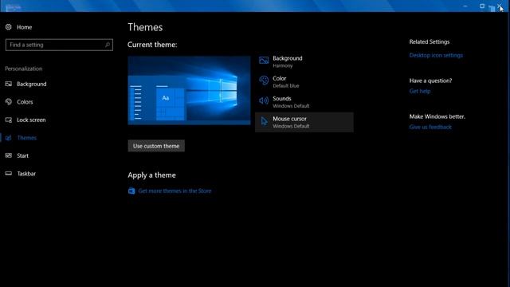Click the Color palette icon in theme
The height and width of the screenshot is (287, 510).
pyautogui.click(x=264, y=81)
